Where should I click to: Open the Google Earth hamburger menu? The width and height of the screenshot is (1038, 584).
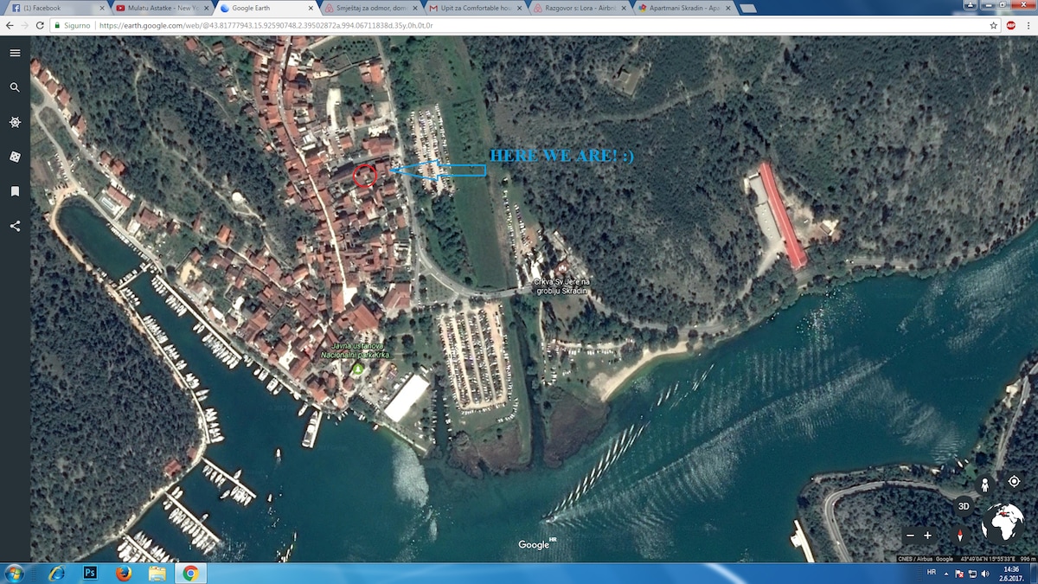[15, 53]
